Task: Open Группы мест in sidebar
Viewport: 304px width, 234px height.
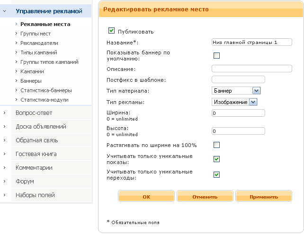Action: tap(36, 34)
